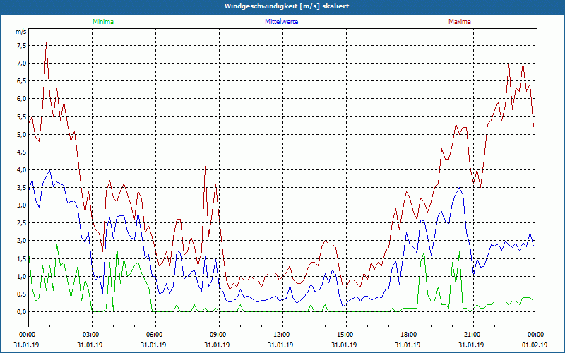Click the '03:00' time label on x-axis

coord(92,335)
